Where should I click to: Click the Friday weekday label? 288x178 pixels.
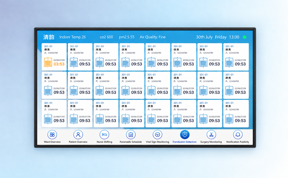pos(220,37)
